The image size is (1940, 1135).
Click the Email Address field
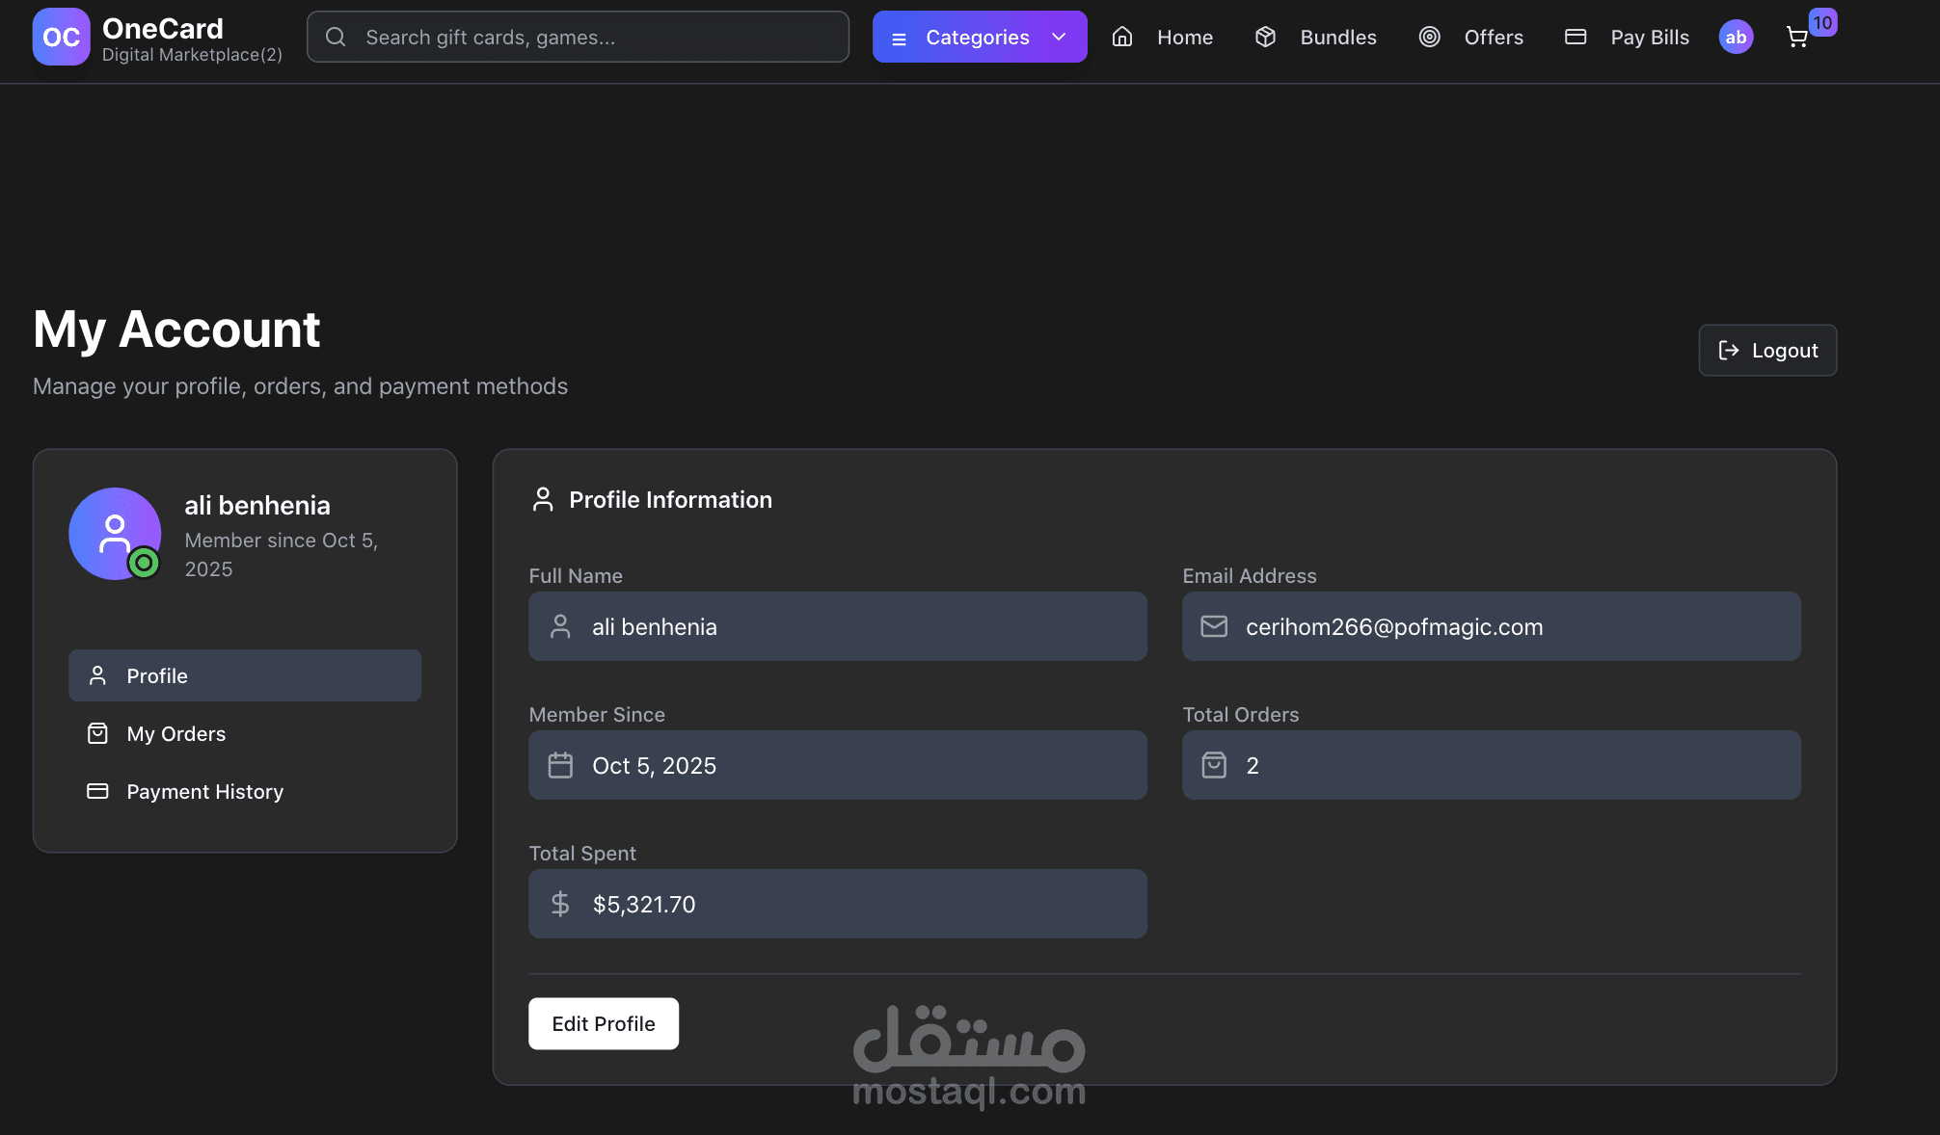click(x=1491, y=627)
